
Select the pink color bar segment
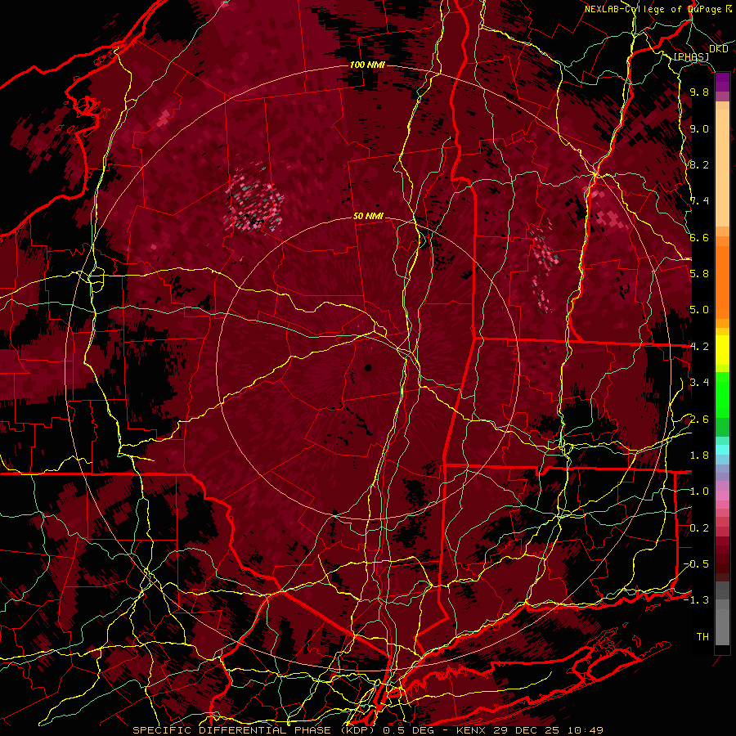[x=722, y=496]
